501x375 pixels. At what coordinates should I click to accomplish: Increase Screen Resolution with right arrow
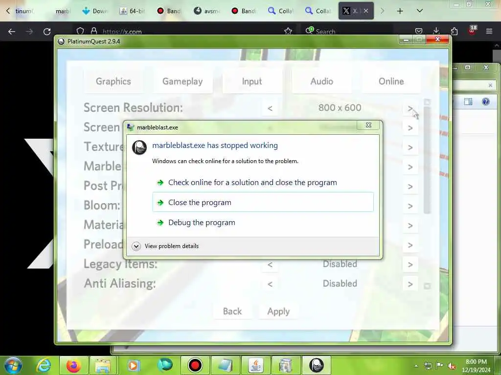pyautogui.click(x=410, y=108)
